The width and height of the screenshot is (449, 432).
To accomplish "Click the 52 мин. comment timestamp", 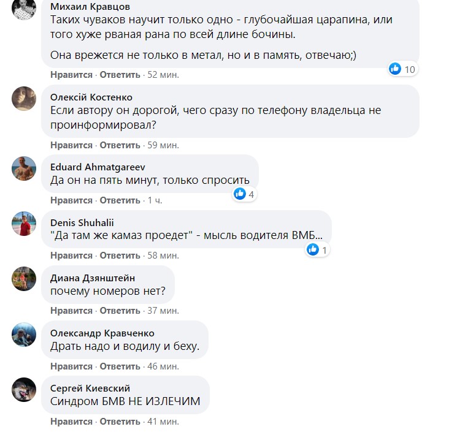I will point(163,75).
